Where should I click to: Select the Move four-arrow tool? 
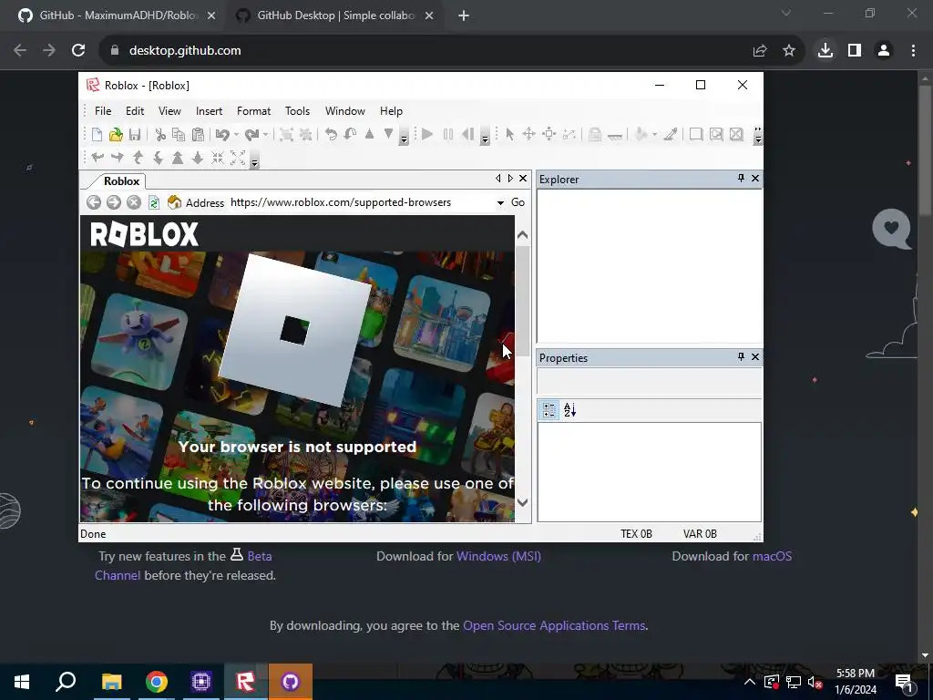(529, 135)
